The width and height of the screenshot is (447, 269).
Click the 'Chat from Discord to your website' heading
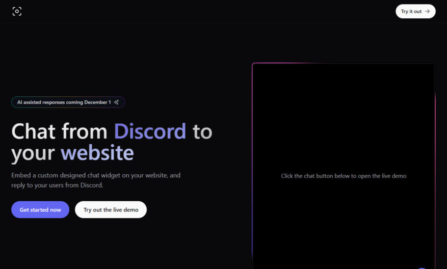(x=112, y=142)
